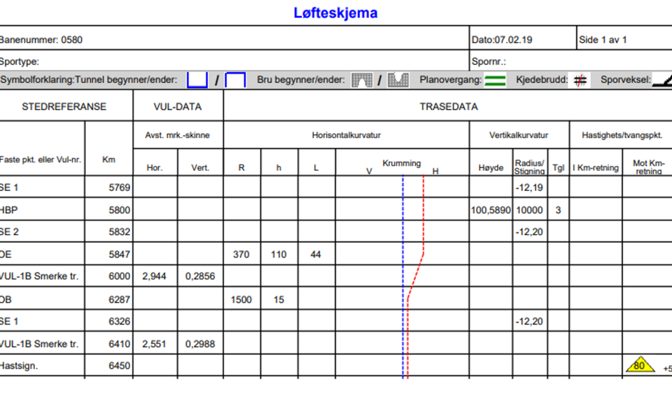672x398 pixels.
Task: Click the tunnel begins symbol in legend
Action: pos(197,80)
